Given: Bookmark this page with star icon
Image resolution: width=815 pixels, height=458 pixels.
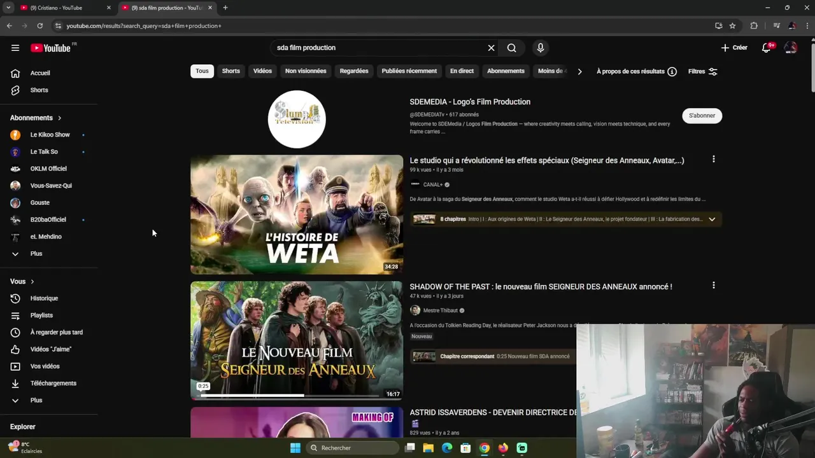Looking at the screenshot, I should coord(732,25).
